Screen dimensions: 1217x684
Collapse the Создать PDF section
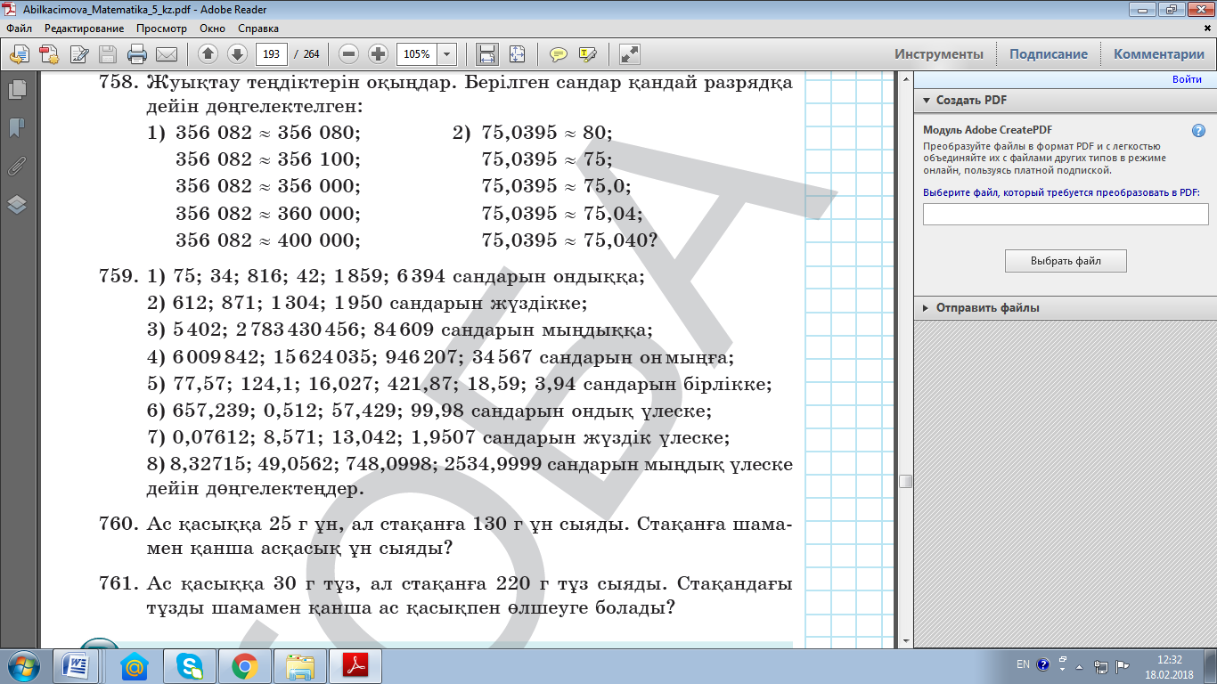pyautogui.click(x=927, y=101)
